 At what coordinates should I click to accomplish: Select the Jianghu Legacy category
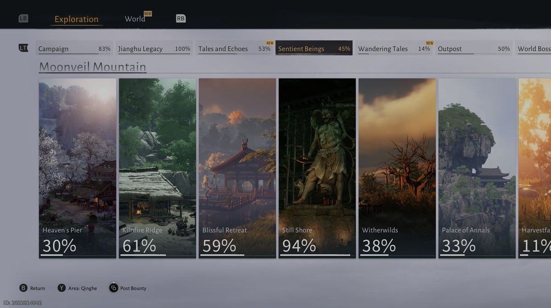pyautogui.click(x=154, y=48)
